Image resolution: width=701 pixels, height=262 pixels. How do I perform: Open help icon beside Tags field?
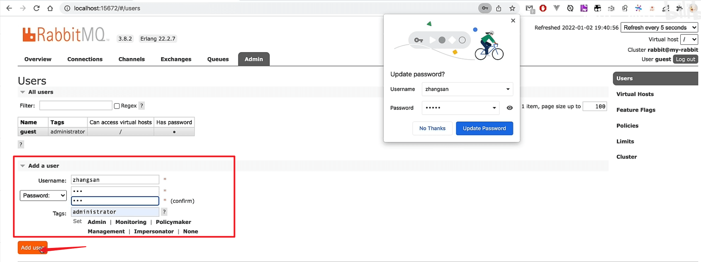164,212
